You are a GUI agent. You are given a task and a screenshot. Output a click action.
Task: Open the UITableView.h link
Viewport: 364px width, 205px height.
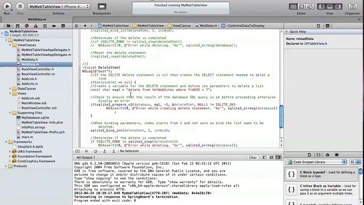point(316,44)
